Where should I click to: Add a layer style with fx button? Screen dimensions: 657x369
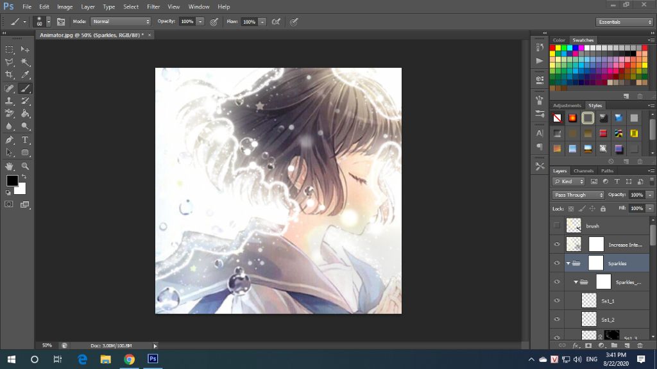tap(576, 345)
